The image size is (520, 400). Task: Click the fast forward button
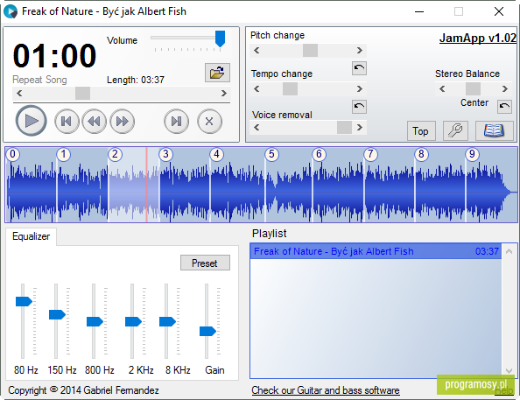122,122
